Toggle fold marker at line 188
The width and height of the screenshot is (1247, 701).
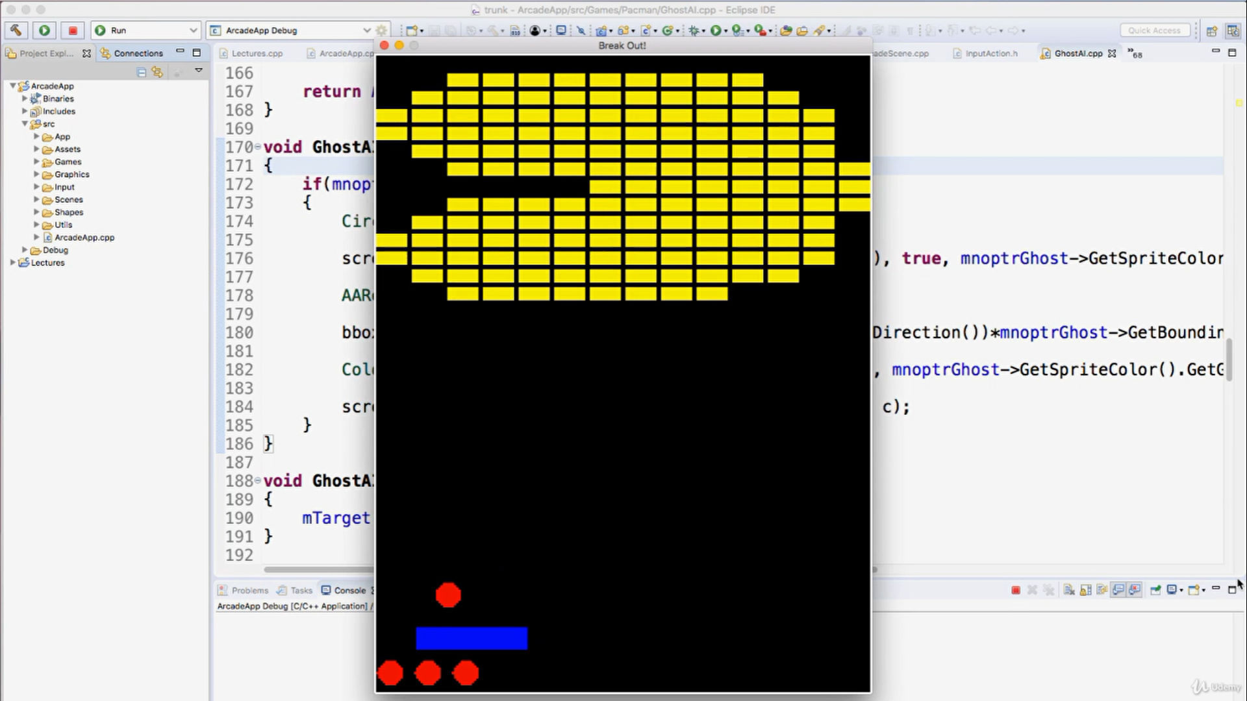[x=258, y=480]
